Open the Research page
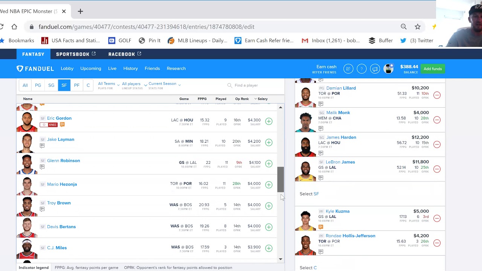Screen dimensions: 482x271 coord(176,69)
